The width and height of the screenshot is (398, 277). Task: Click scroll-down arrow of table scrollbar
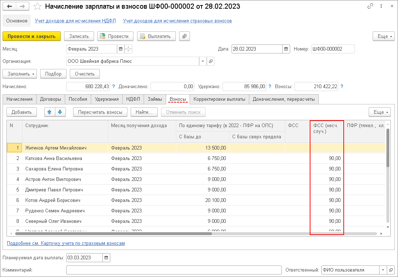point(388,227)
